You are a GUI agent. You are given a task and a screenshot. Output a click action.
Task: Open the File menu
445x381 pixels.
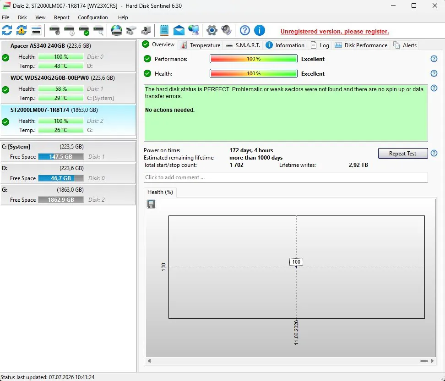[x=5, y=17]
